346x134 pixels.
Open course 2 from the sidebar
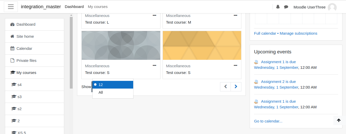[35, 121]
